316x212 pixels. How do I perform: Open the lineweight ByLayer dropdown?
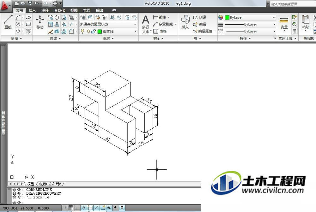250,24
